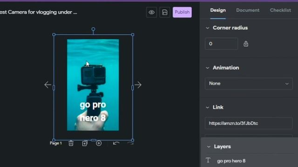Image resolution: width=298 pixels, height=167 pixels.
Task: Duplicate the page with the copy icon
Action: 85,143
